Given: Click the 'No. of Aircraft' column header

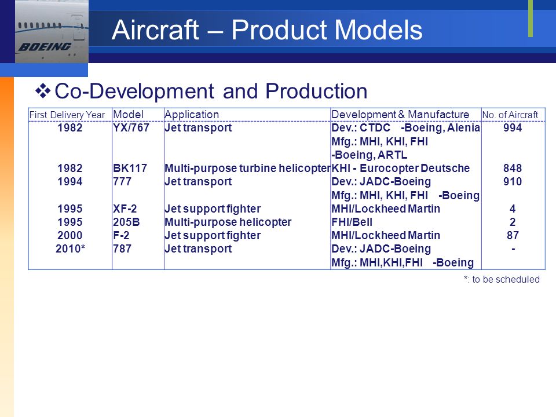Looking at the screenshot, I should (x=510, y=115).
